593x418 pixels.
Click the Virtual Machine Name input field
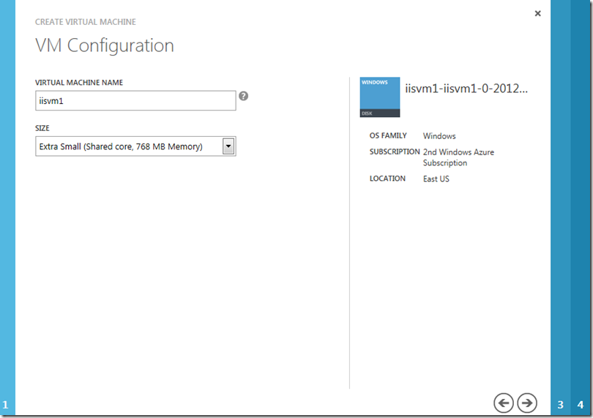[x=135, y=100]
